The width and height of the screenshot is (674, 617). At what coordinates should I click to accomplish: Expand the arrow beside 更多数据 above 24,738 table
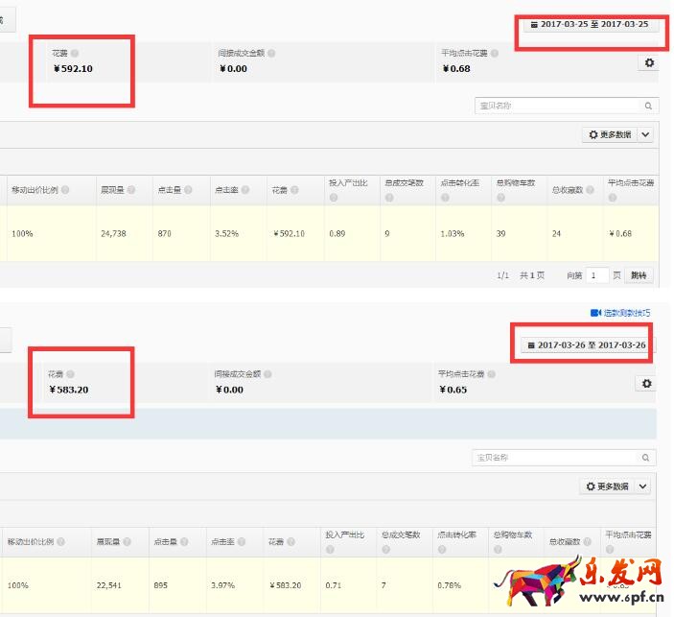[x=645, y=135]
